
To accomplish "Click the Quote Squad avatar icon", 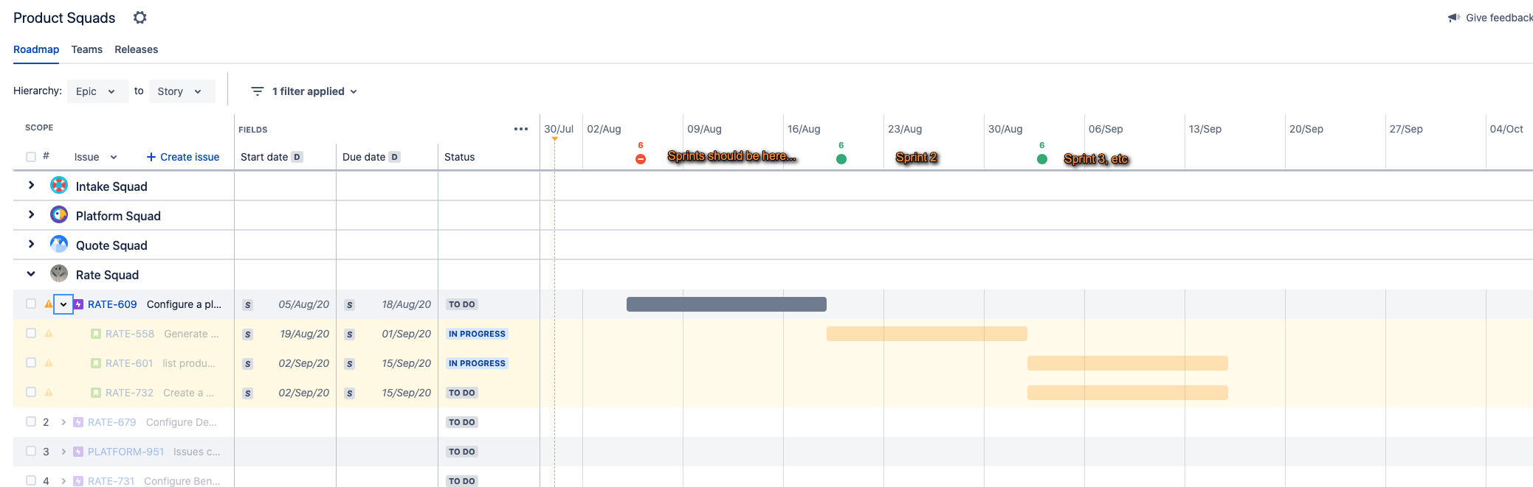I will [59, 245].
